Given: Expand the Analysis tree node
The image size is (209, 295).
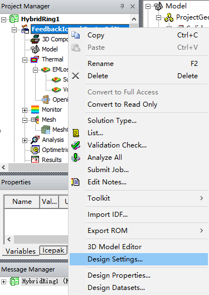Looking at the screenshot, I should coord(25,140).
